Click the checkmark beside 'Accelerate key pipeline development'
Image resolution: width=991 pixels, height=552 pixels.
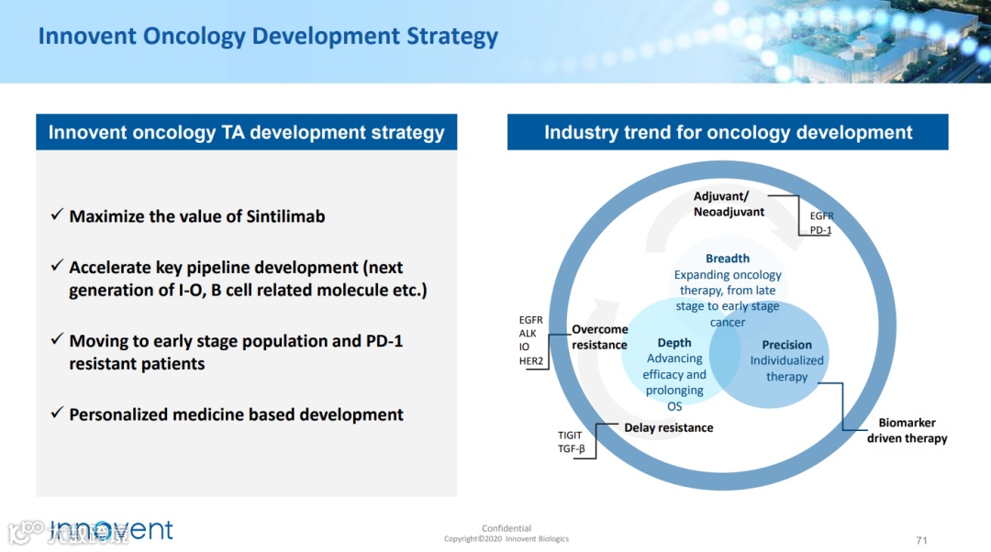[57, 266]
